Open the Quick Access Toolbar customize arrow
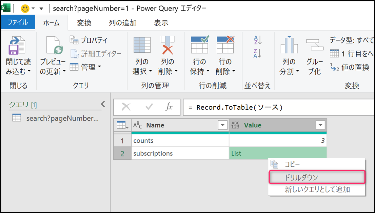This screenshot has width=375, height=213. point(41,9)
